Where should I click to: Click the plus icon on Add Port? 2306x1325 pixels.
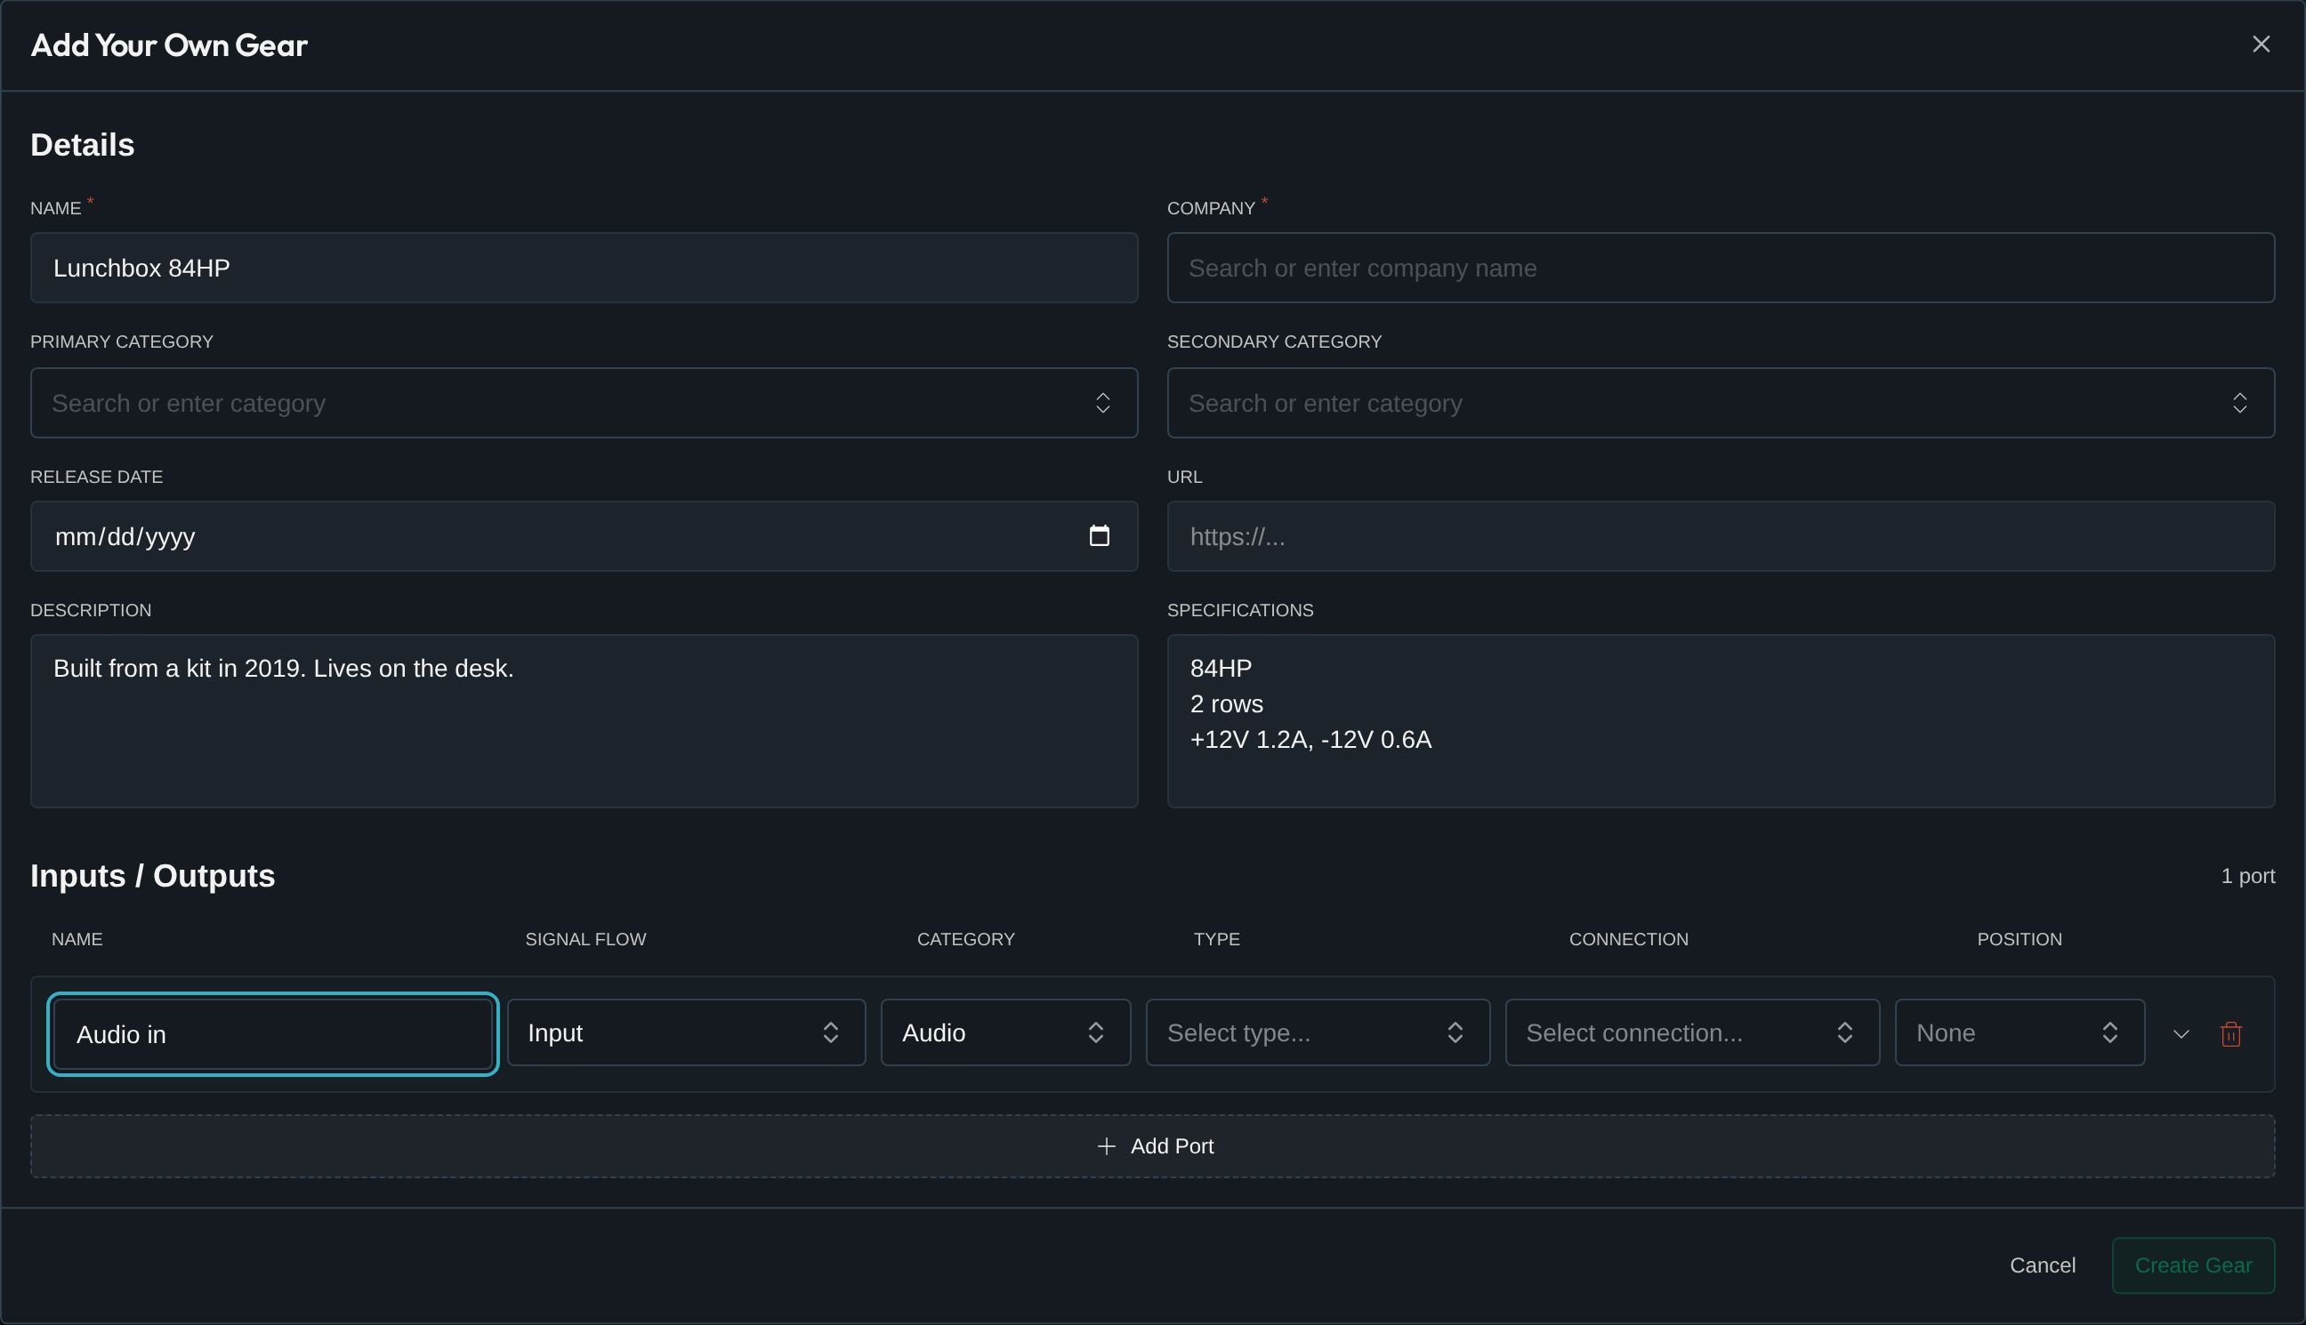1106,1146
